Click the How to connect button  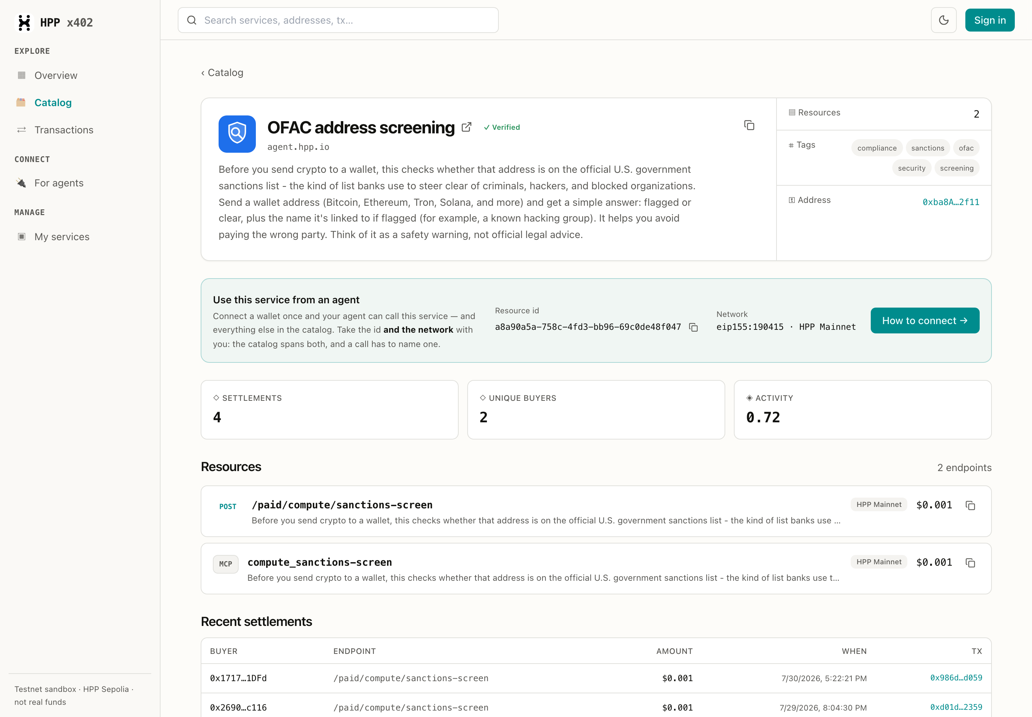click(x=925, y=321)
